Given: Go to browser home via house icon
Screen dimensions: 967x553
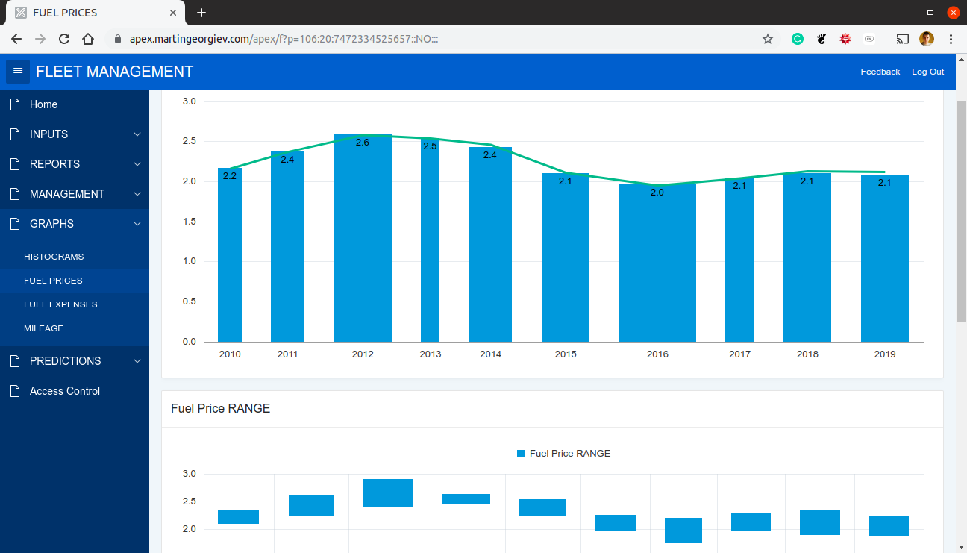Looking at the screenshot, I should coord(88,39).
